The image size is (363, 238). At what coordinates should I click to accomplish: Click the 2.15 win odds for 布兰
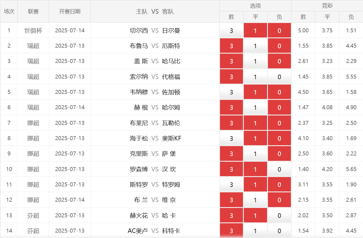click(303, 200)
